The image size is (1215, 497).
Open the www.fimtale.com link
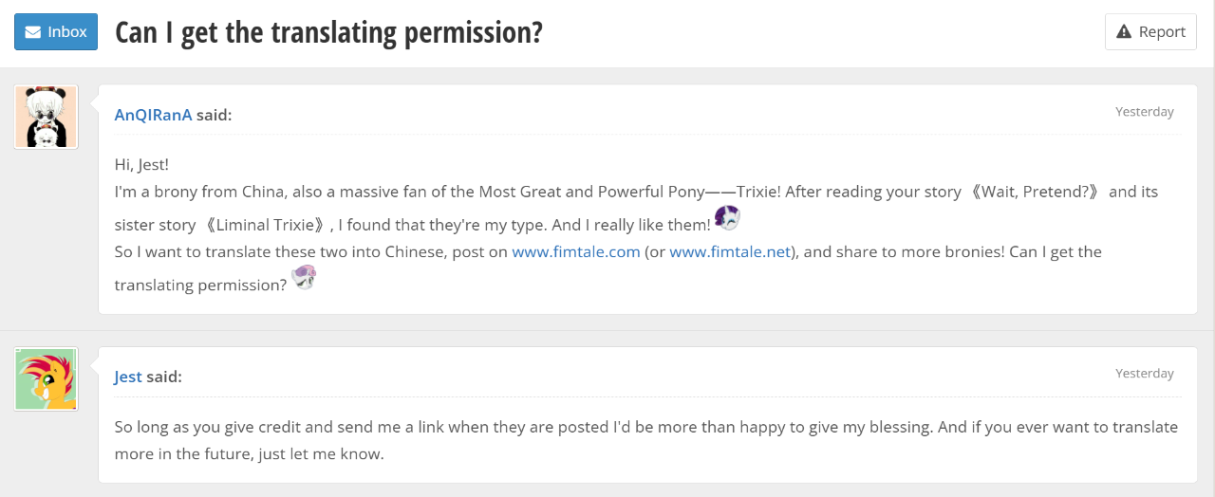[x=575, y=252]
